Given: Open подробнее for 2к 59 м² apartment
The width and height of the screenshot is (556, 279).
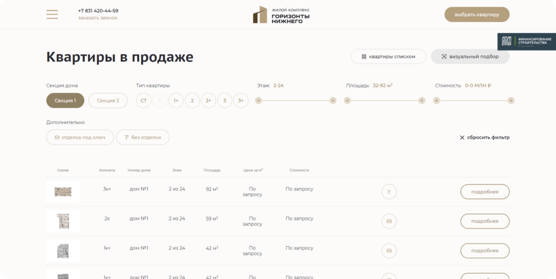Looking at the screenshot, I should 485,221.
